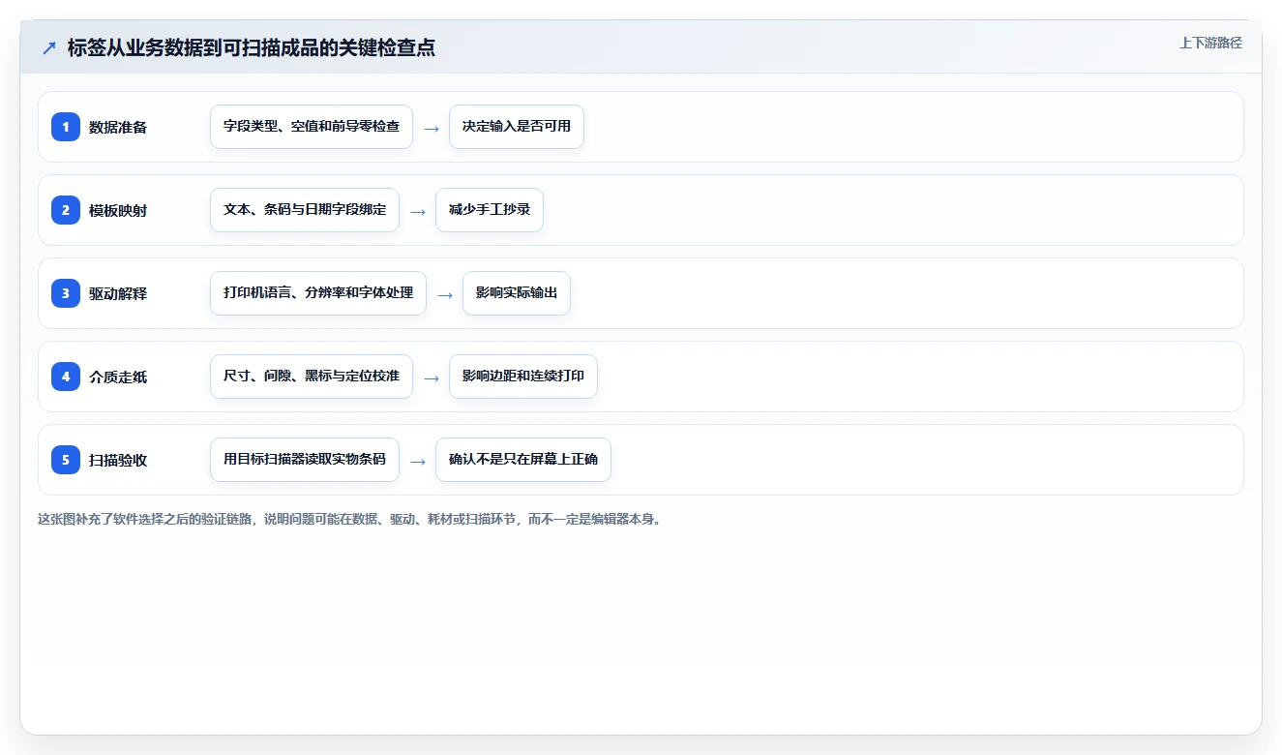Image resolution: width=1282 pixels, height=755 pixels.
Task: Select the 数据准备 step label
Action: [118, 127]
